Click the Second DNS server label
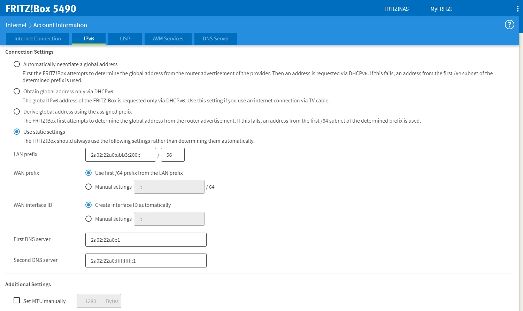Image resolution: width=523 pixels, height=311 pixels. coord(36,260)
